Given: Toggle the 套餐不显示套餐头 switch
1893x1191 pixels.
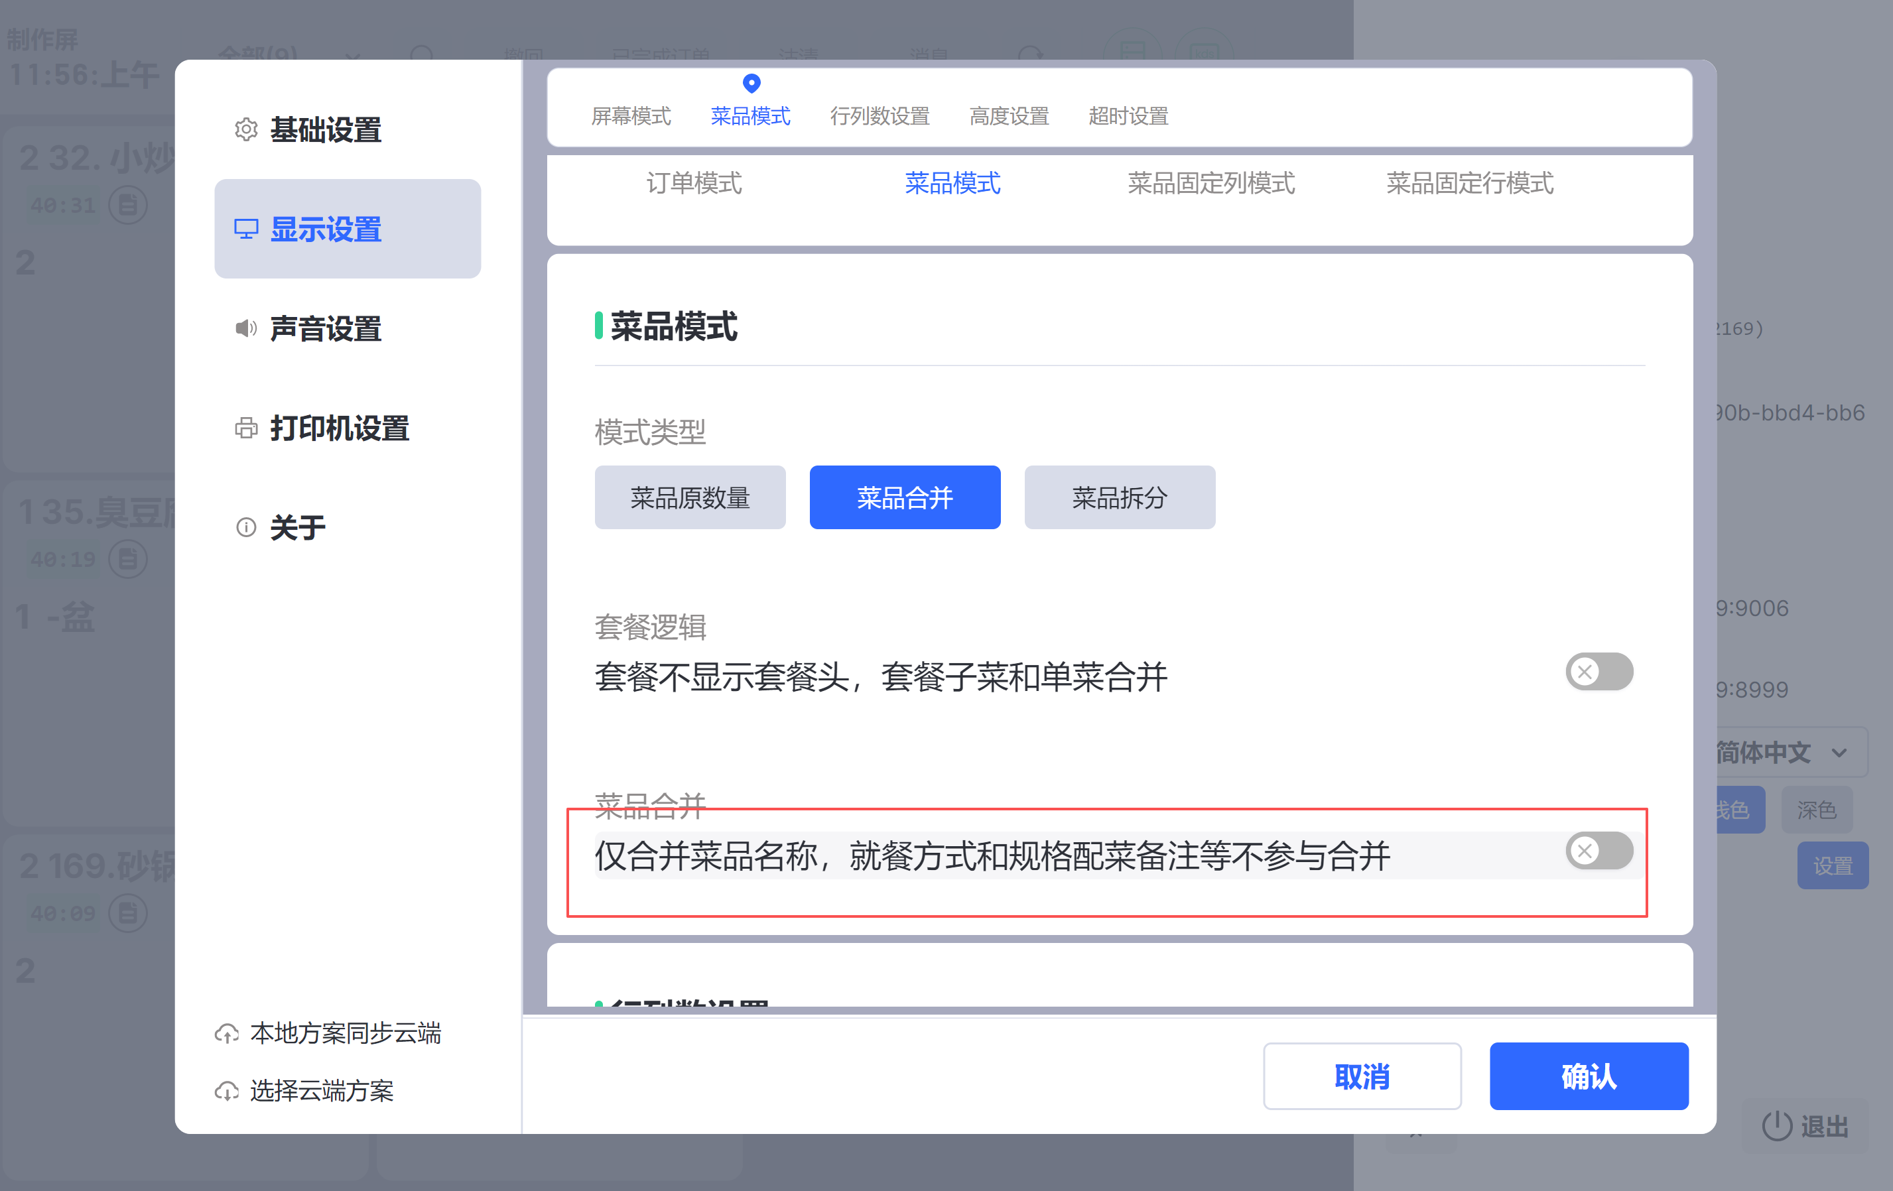Looking at the screenshot, I should click(x=1599, y=672).
